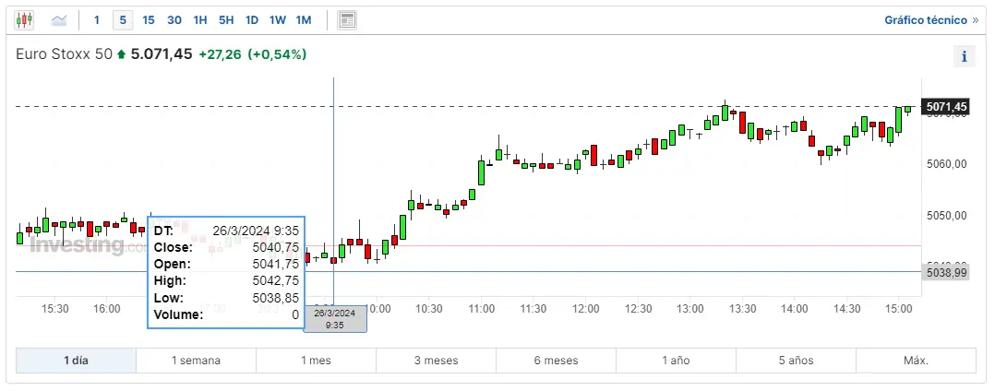
Task: Click the tooltip DT date 26/3/2024 9:35
Action: (256, 231)
